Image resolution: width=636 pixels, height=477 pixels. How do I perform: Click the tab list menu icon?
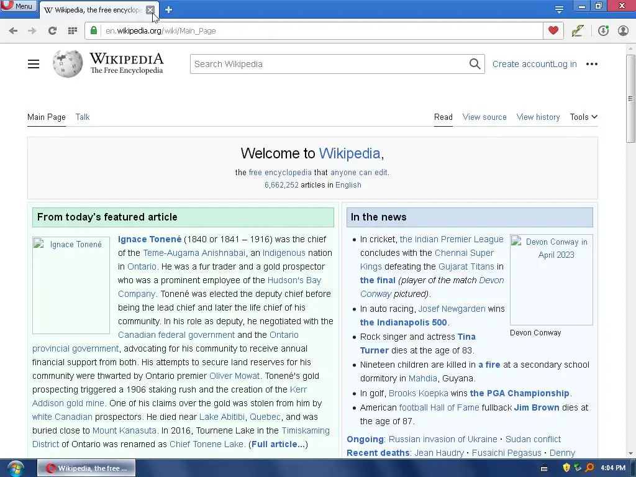[559, 9]
